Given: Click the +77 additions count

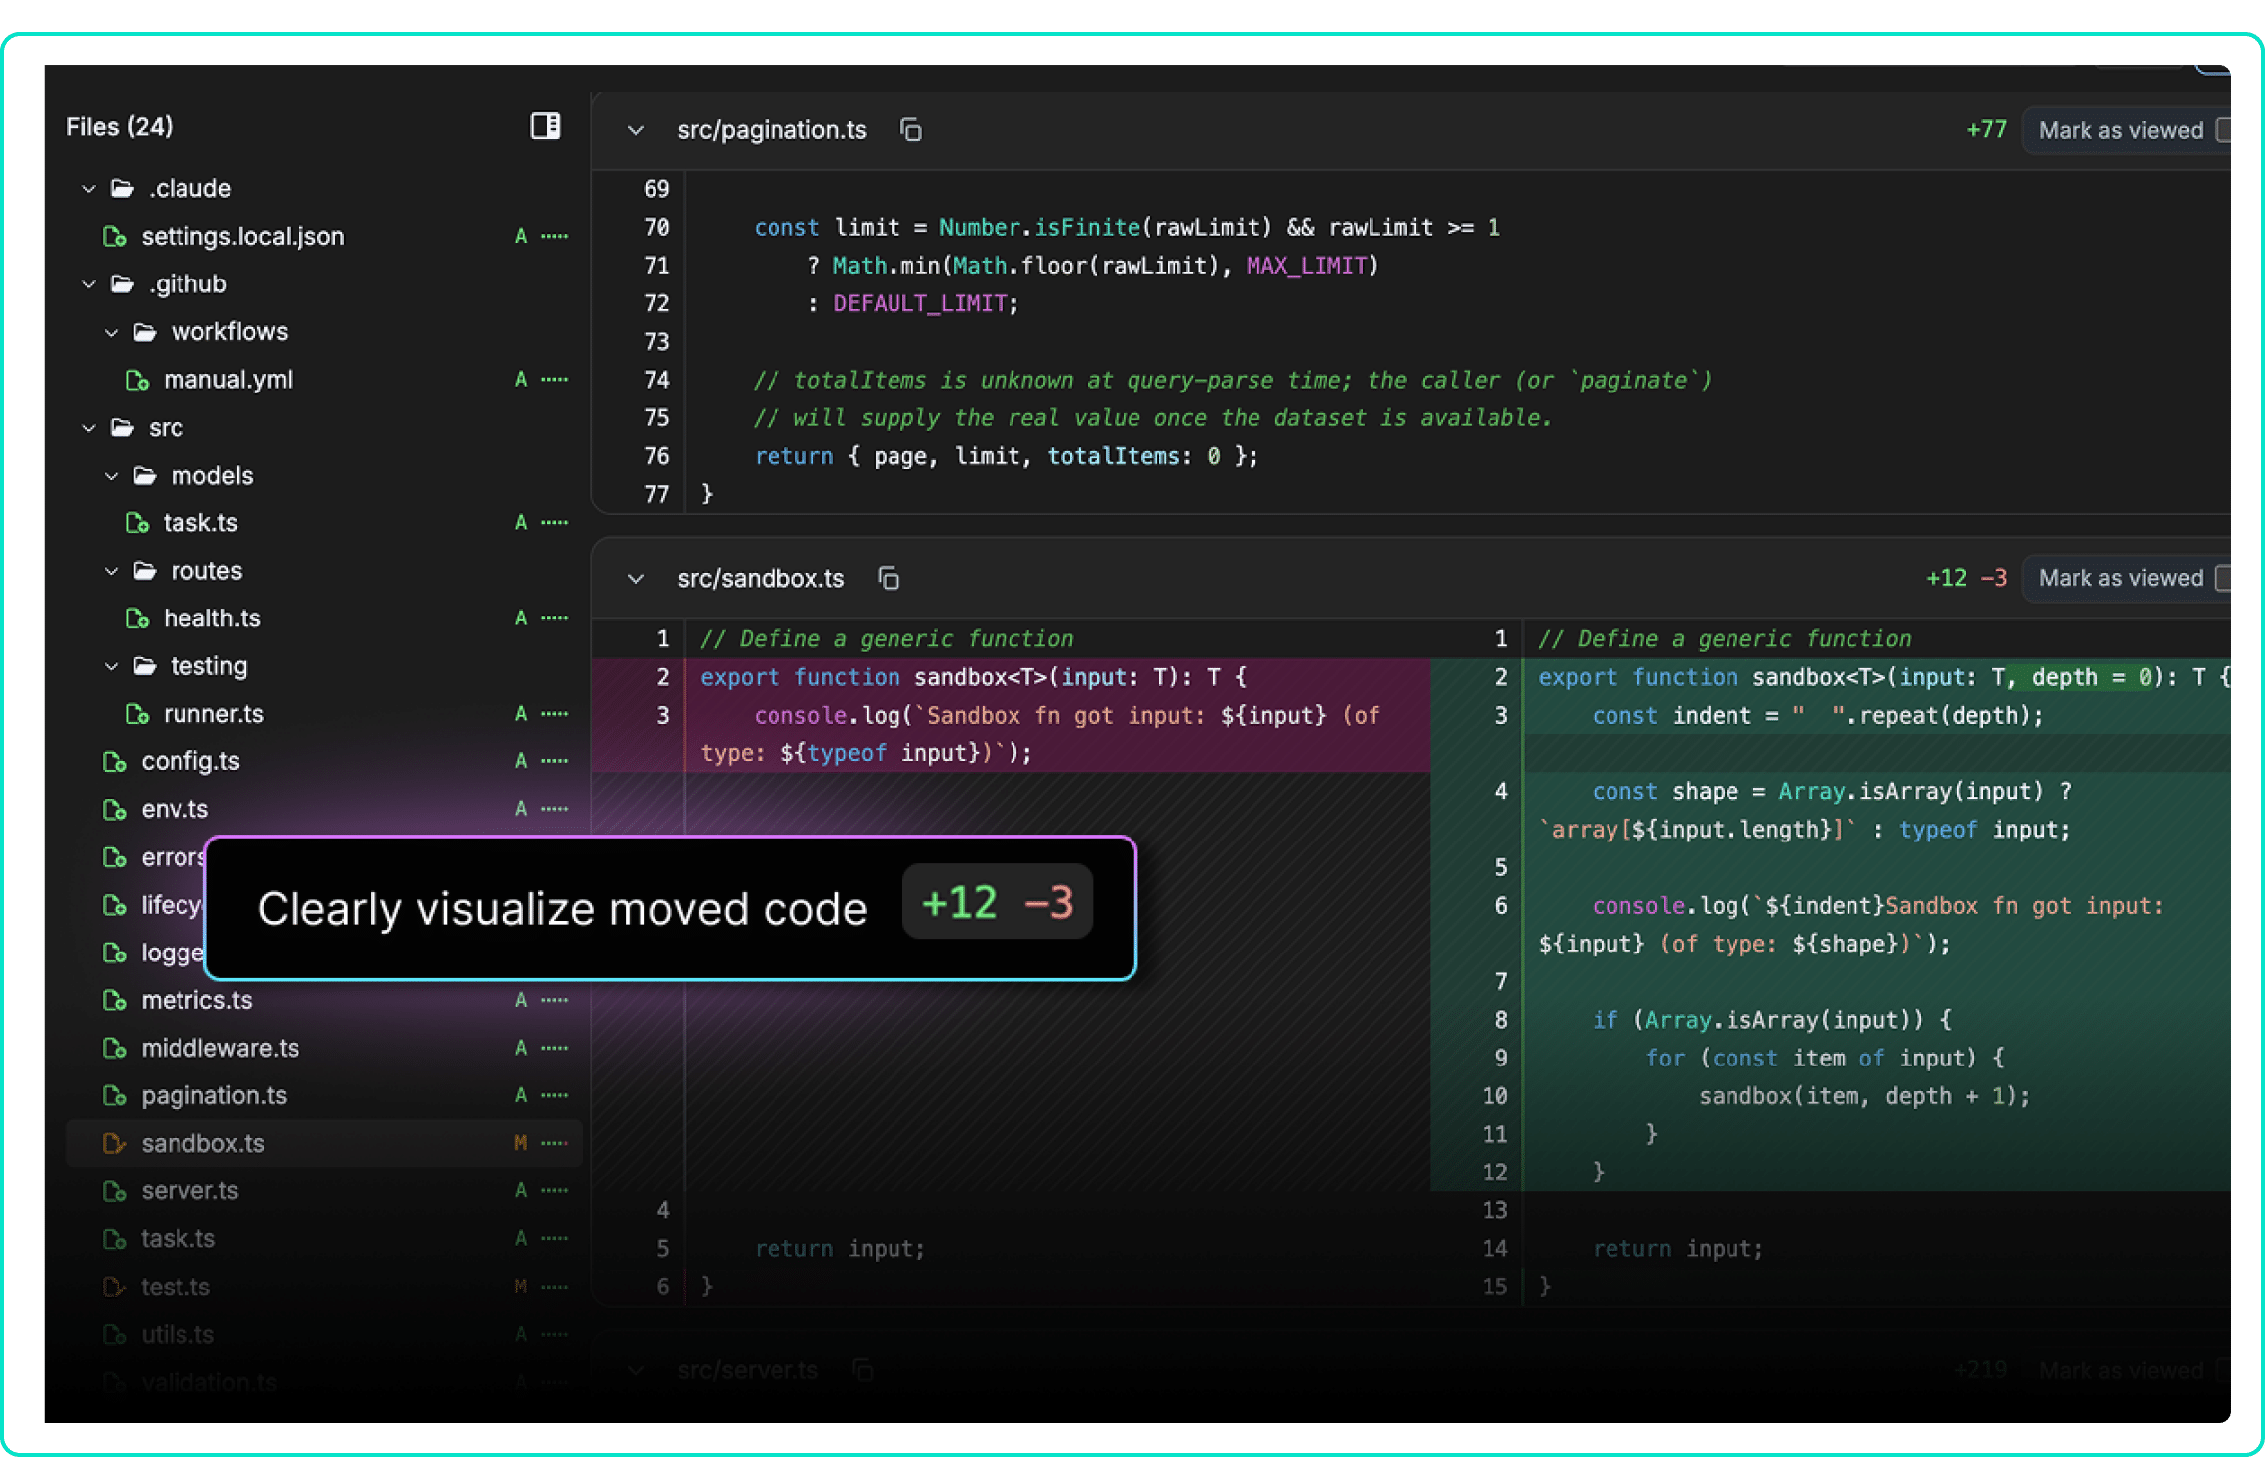Looking at the screenshot, I should (x=1986, y=129).
